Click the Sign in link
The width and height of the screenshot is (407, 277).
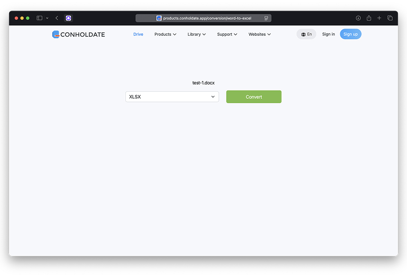coord(328,34)
